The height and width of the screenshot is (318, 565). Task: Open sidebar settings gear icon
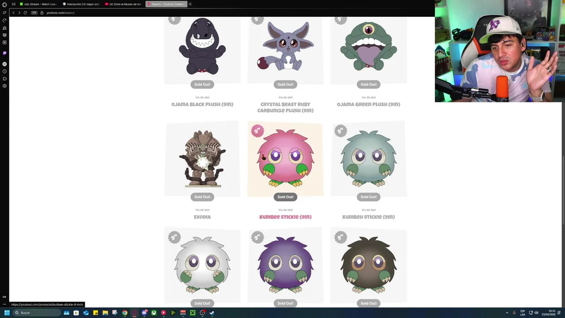pyautogui.click(x=4, y=86)
